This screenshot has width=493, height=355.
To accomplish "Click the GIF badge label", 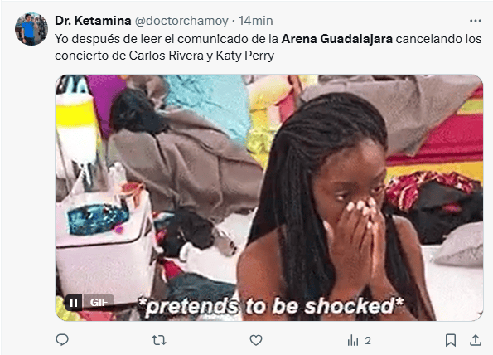I will point(99,303).
